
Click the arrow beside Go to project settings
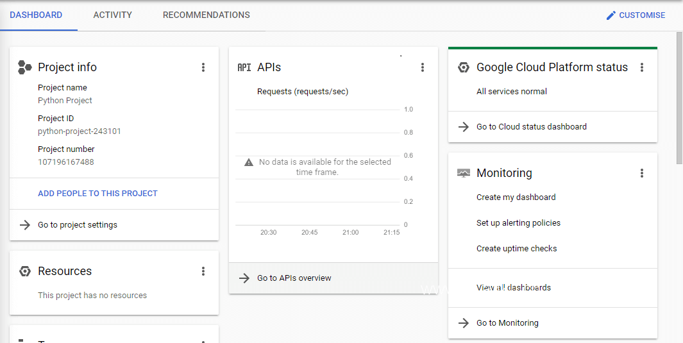pyautogui.click(x=25, y=225)
